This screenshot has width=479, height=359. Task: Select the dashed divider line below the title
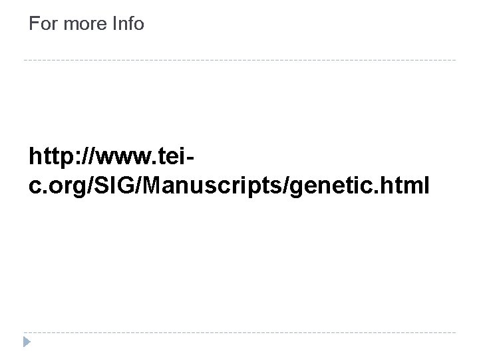pos(239,60)
